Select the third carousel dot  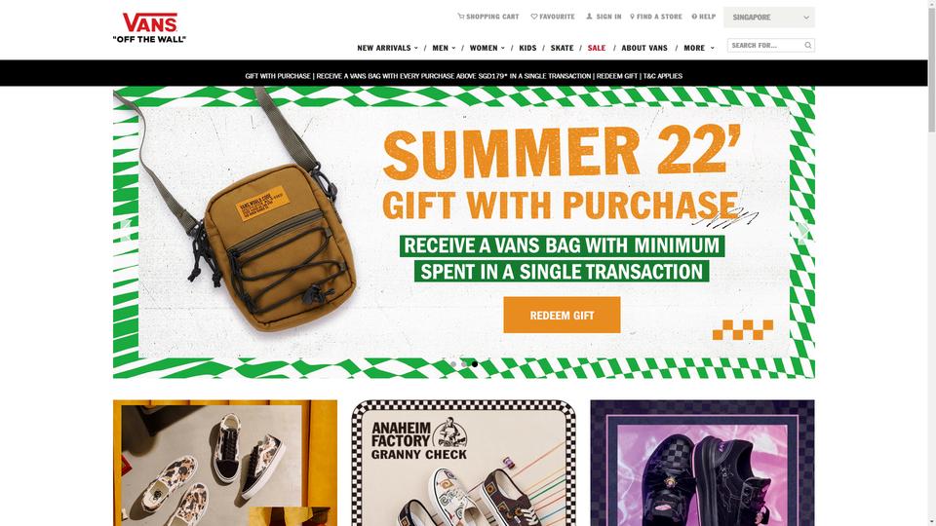click(475, 363)
